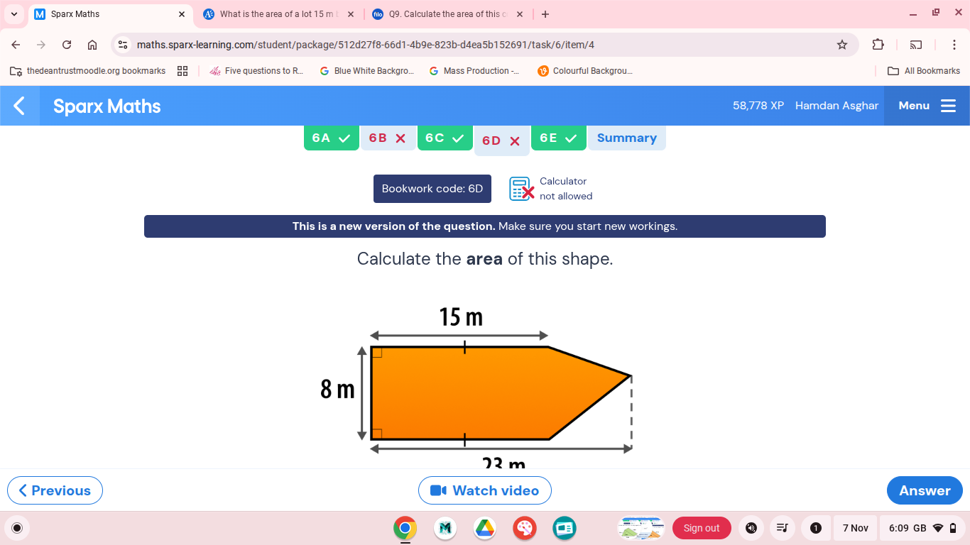The width and height of the screenshot is (970, 545).
Task: Open Gmail from the shelf
Action: click(445, 528)
